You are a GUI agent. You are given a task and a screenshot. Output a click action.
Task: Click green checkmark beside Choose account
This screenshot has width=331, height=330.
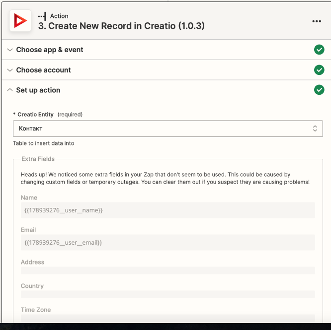coord(319,70)
